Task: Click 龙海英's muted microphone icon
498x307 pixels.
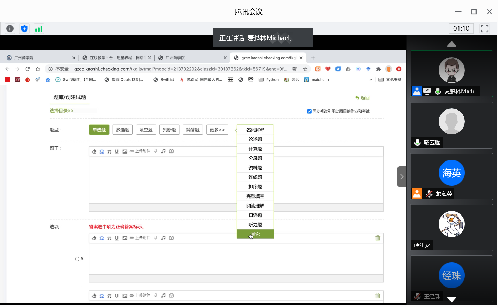Action: pos(429,194)
